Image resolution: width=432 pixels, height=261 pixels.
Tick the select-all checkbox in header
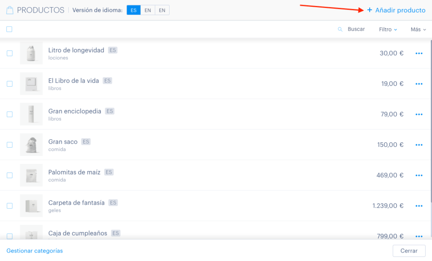click(x=9, y=29)
